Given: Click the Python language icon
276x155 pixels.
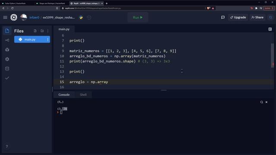Looking at the screenshot, I should (81, 17).
